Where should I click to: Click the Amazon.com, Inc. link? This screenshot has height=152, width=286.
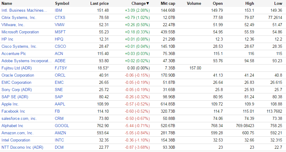point(17,133)
